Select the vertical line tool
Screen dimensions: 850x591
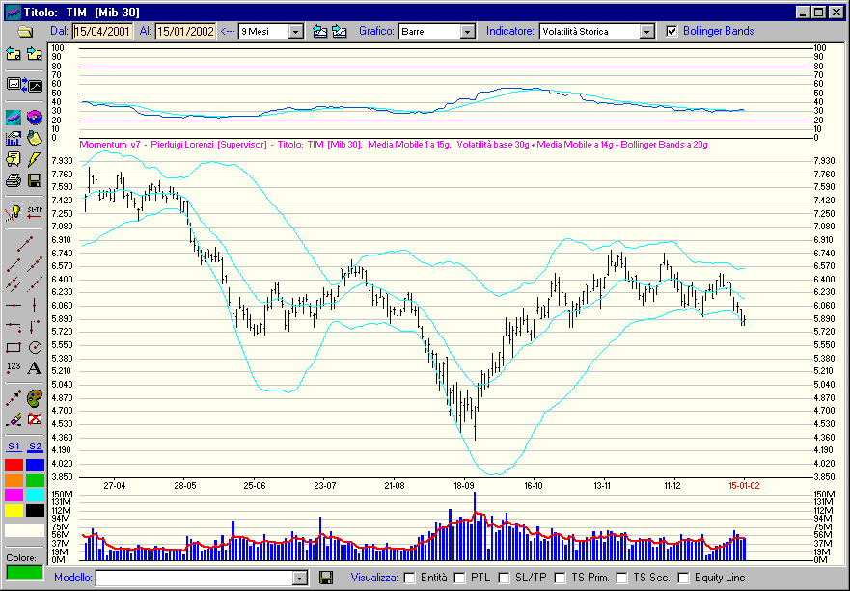[35, 305]
